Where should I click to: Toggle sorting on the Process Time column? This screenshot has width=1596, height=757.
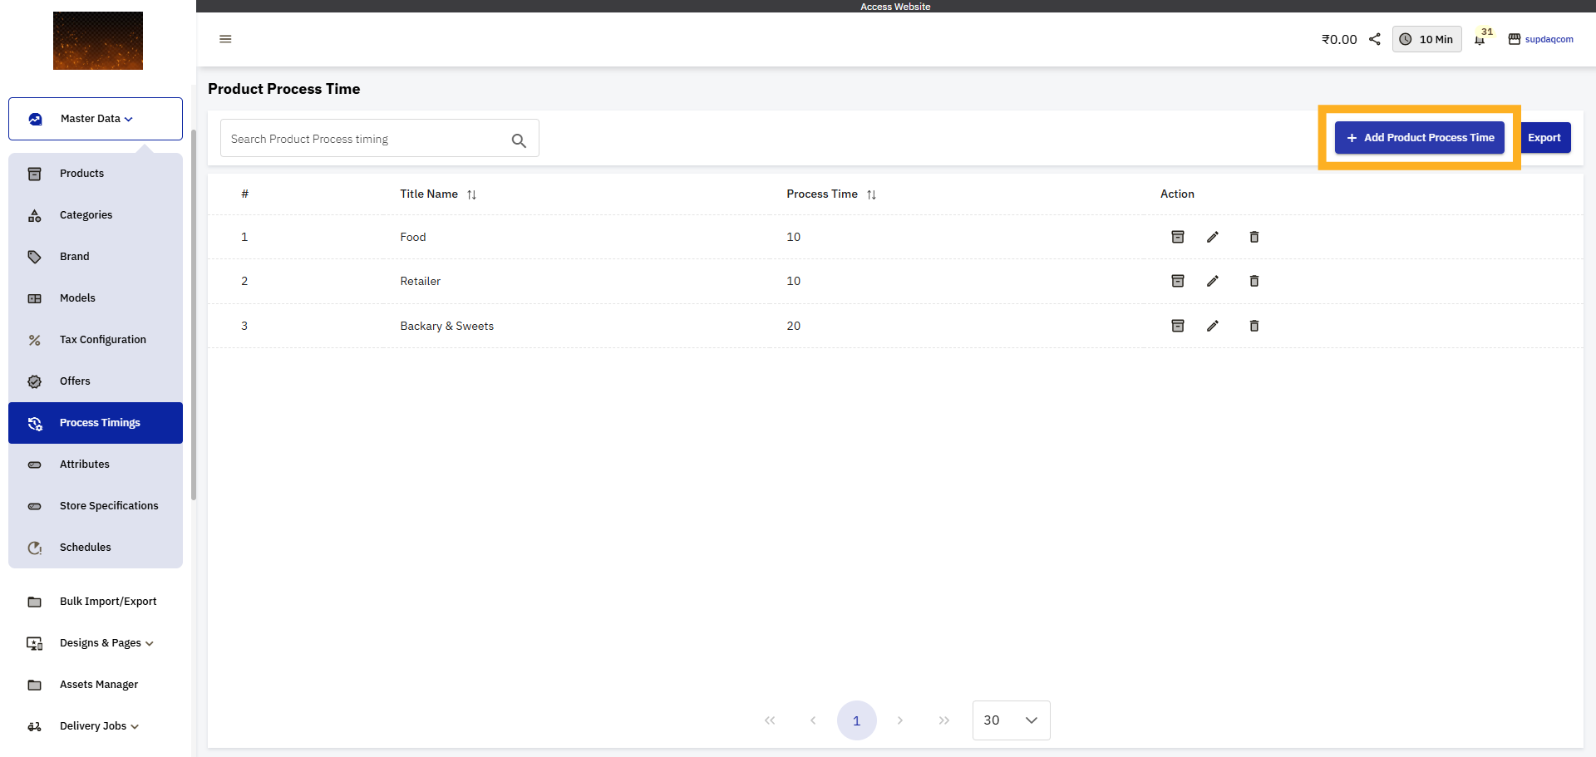click(872, 194)
